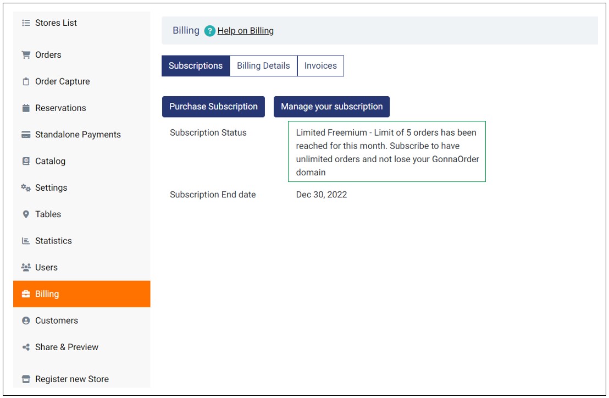Switch to the Invoices tab
This screenshot has height=398, width=609.
[x=320, y=65]
